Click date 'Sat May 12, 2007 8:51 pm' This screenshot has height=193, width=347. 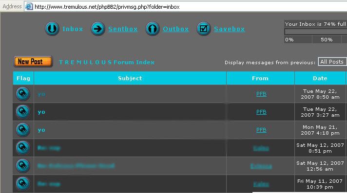320,148
